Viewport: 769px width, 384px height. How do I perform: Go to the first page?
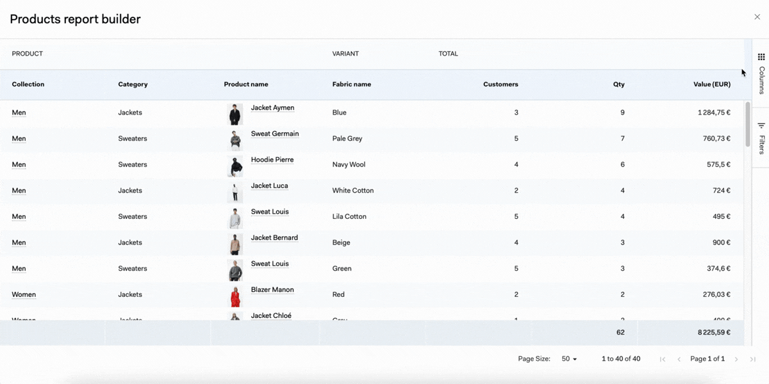663,359
